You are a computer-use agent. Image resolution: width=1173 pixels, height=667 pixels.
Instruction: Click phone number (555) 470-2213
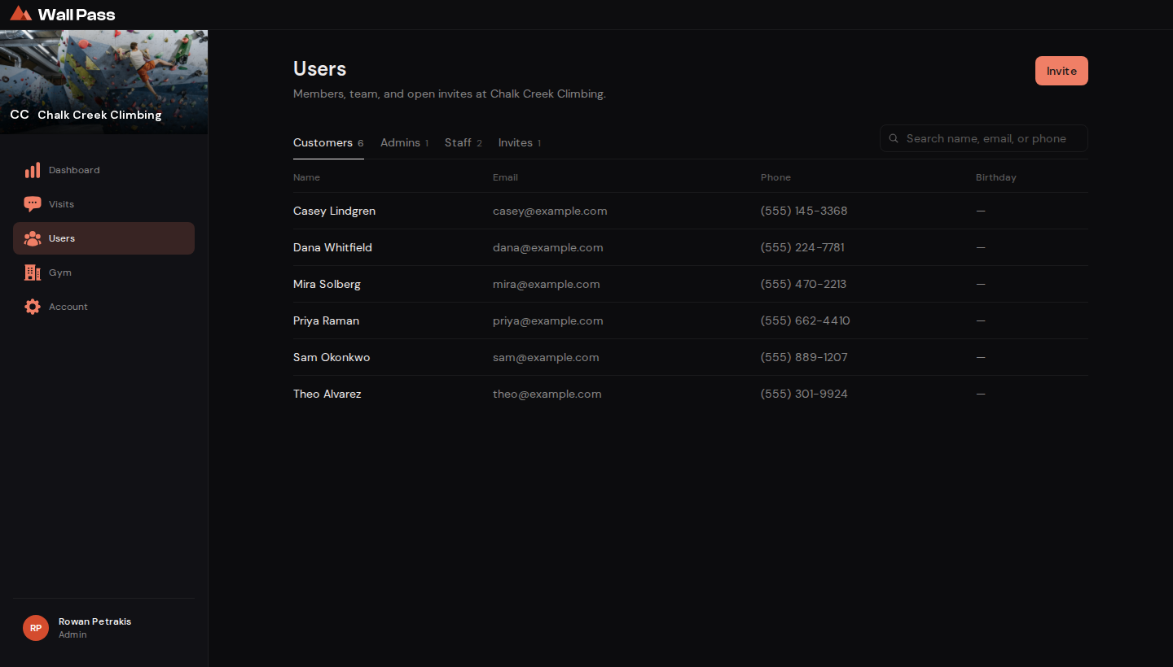pos(803,284)
